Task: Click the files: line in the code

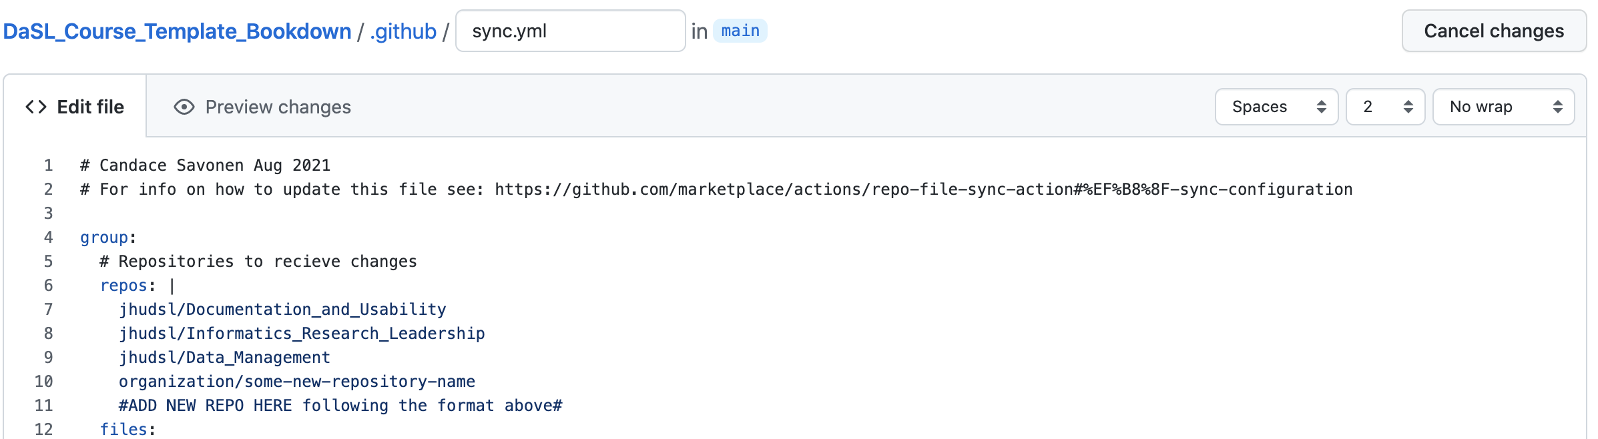Action: (127, 430)
